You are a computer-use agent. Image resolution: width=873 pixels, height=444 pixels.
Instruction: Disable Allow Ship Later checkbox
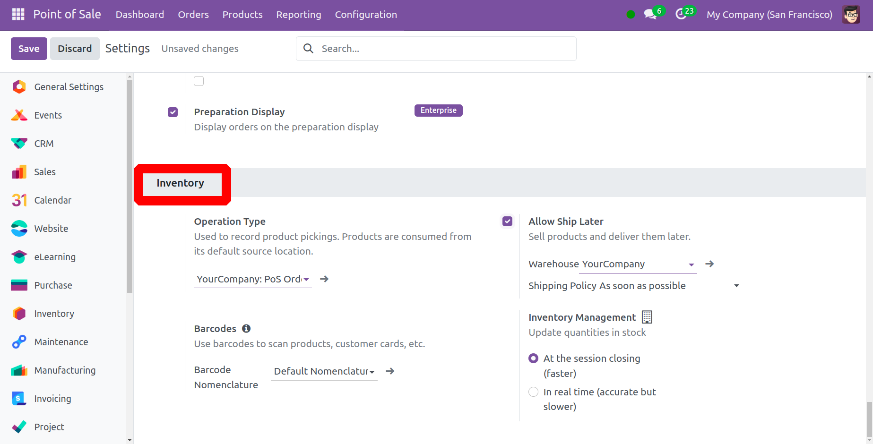(507, 222)
